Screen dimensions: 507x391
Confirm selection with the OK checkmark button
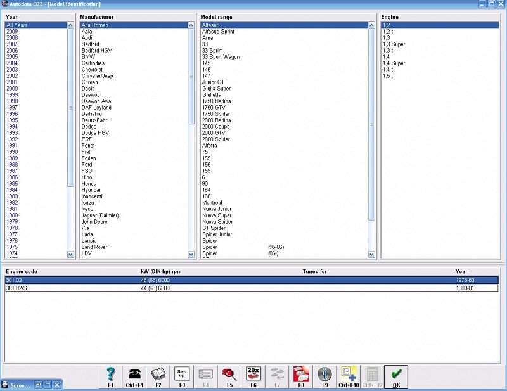[396, 377]
